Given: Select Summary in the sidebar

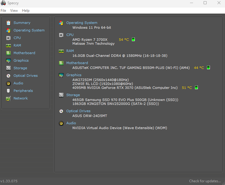Looking at the screenshot, I should click(22, 23).
